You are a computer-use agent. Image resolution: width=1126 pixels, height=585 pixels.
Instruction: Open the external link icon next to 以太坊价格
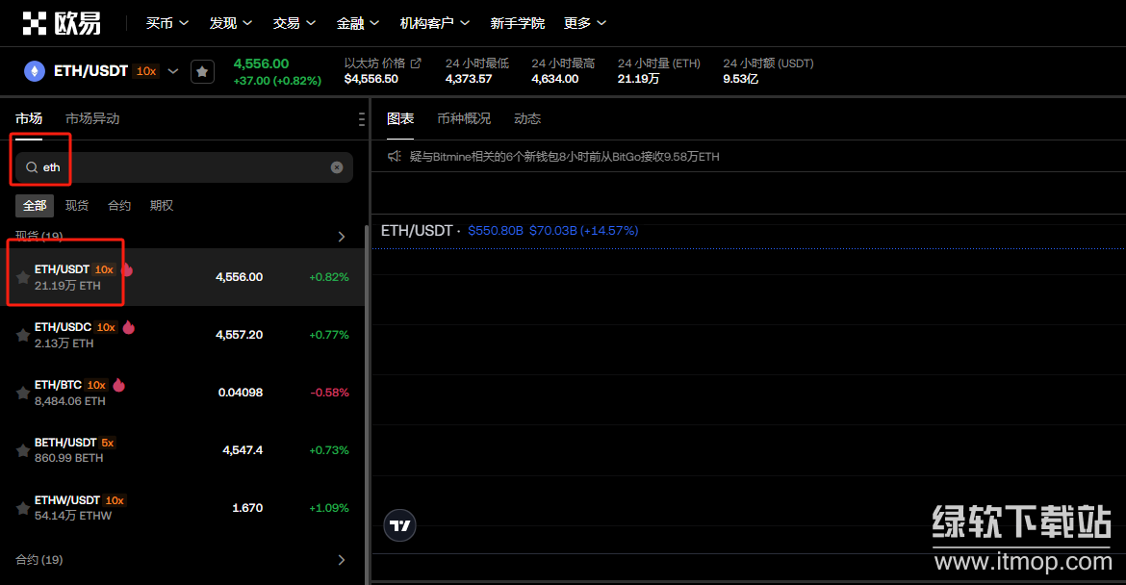tap(416, 64)
